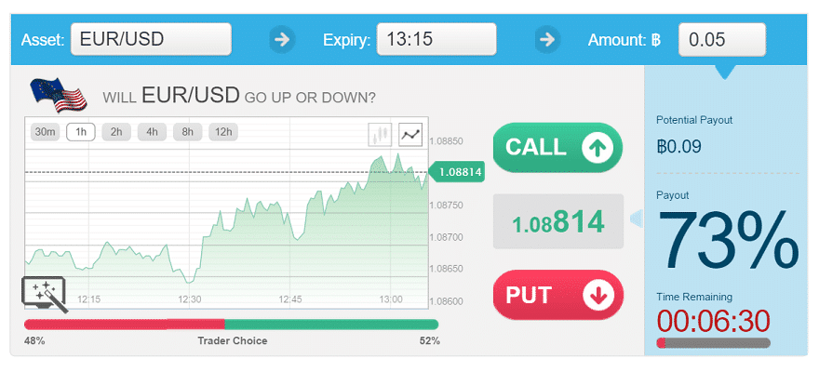Click the EU/US flag icon
This screenshot has height=372, width=819.
point(58,94)
